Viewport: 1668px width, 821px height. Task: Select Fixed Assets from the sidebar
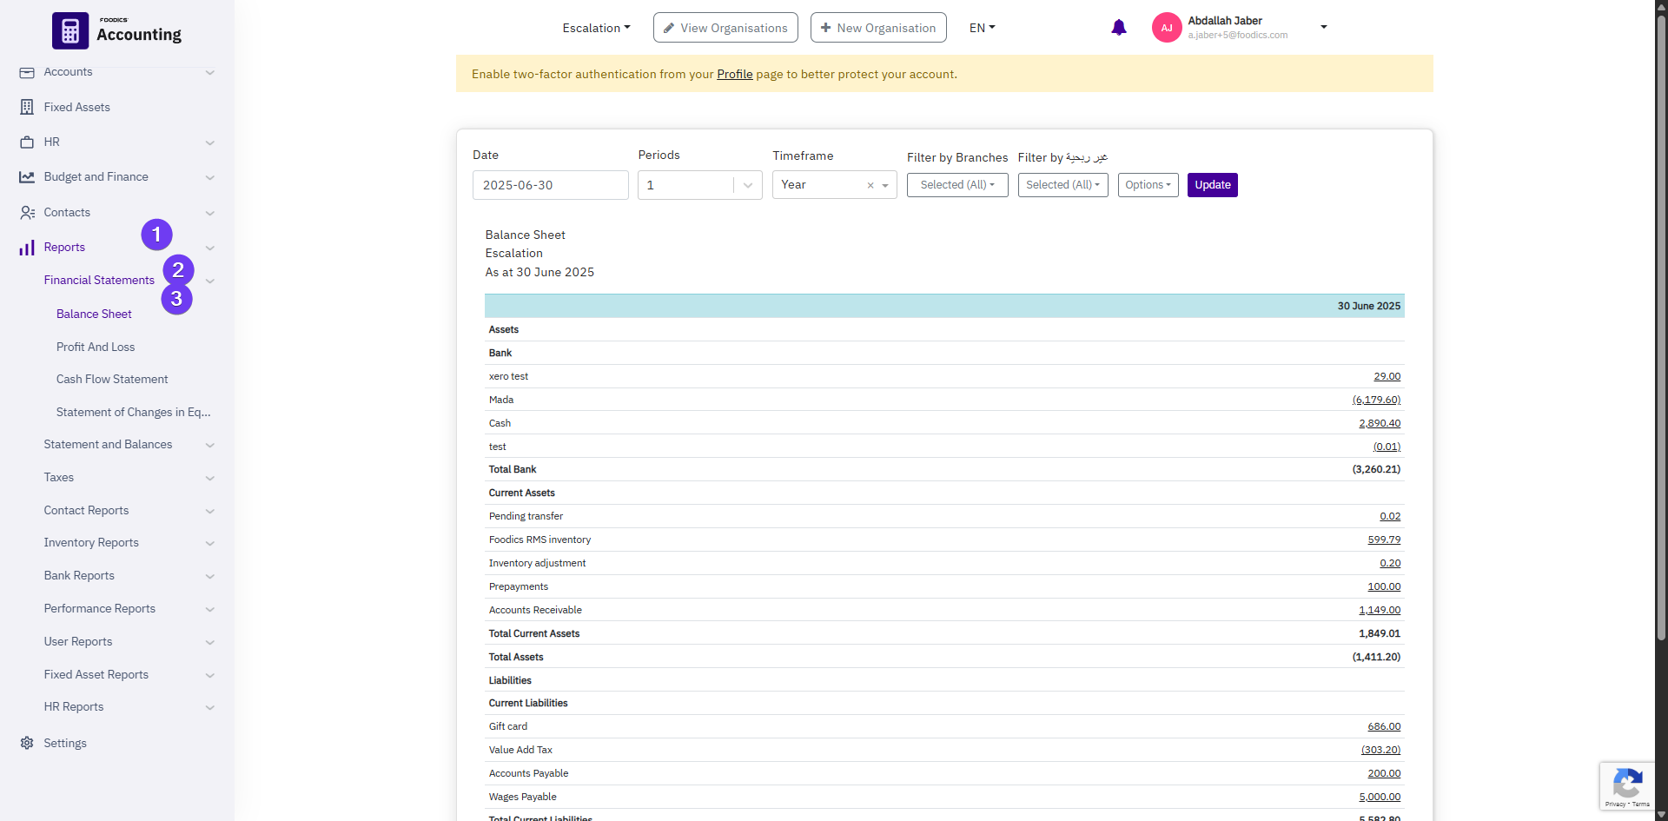coord(76,107)
